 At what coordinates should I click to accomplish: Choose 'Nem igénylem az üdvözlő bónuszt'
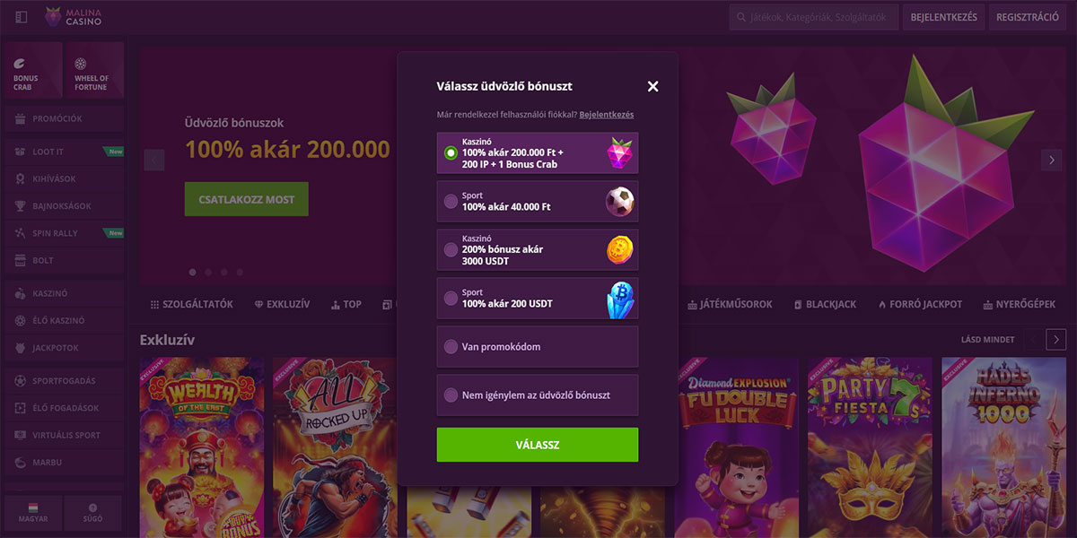pyautogui.click(x=538, y=395)
